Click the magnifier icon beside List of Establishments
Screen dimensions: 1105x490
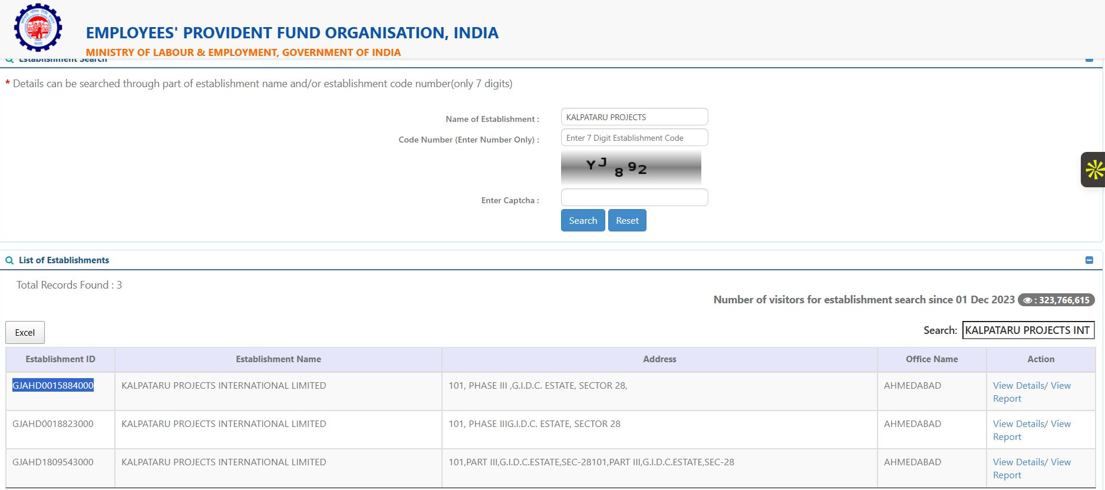[x=9, y=260]
